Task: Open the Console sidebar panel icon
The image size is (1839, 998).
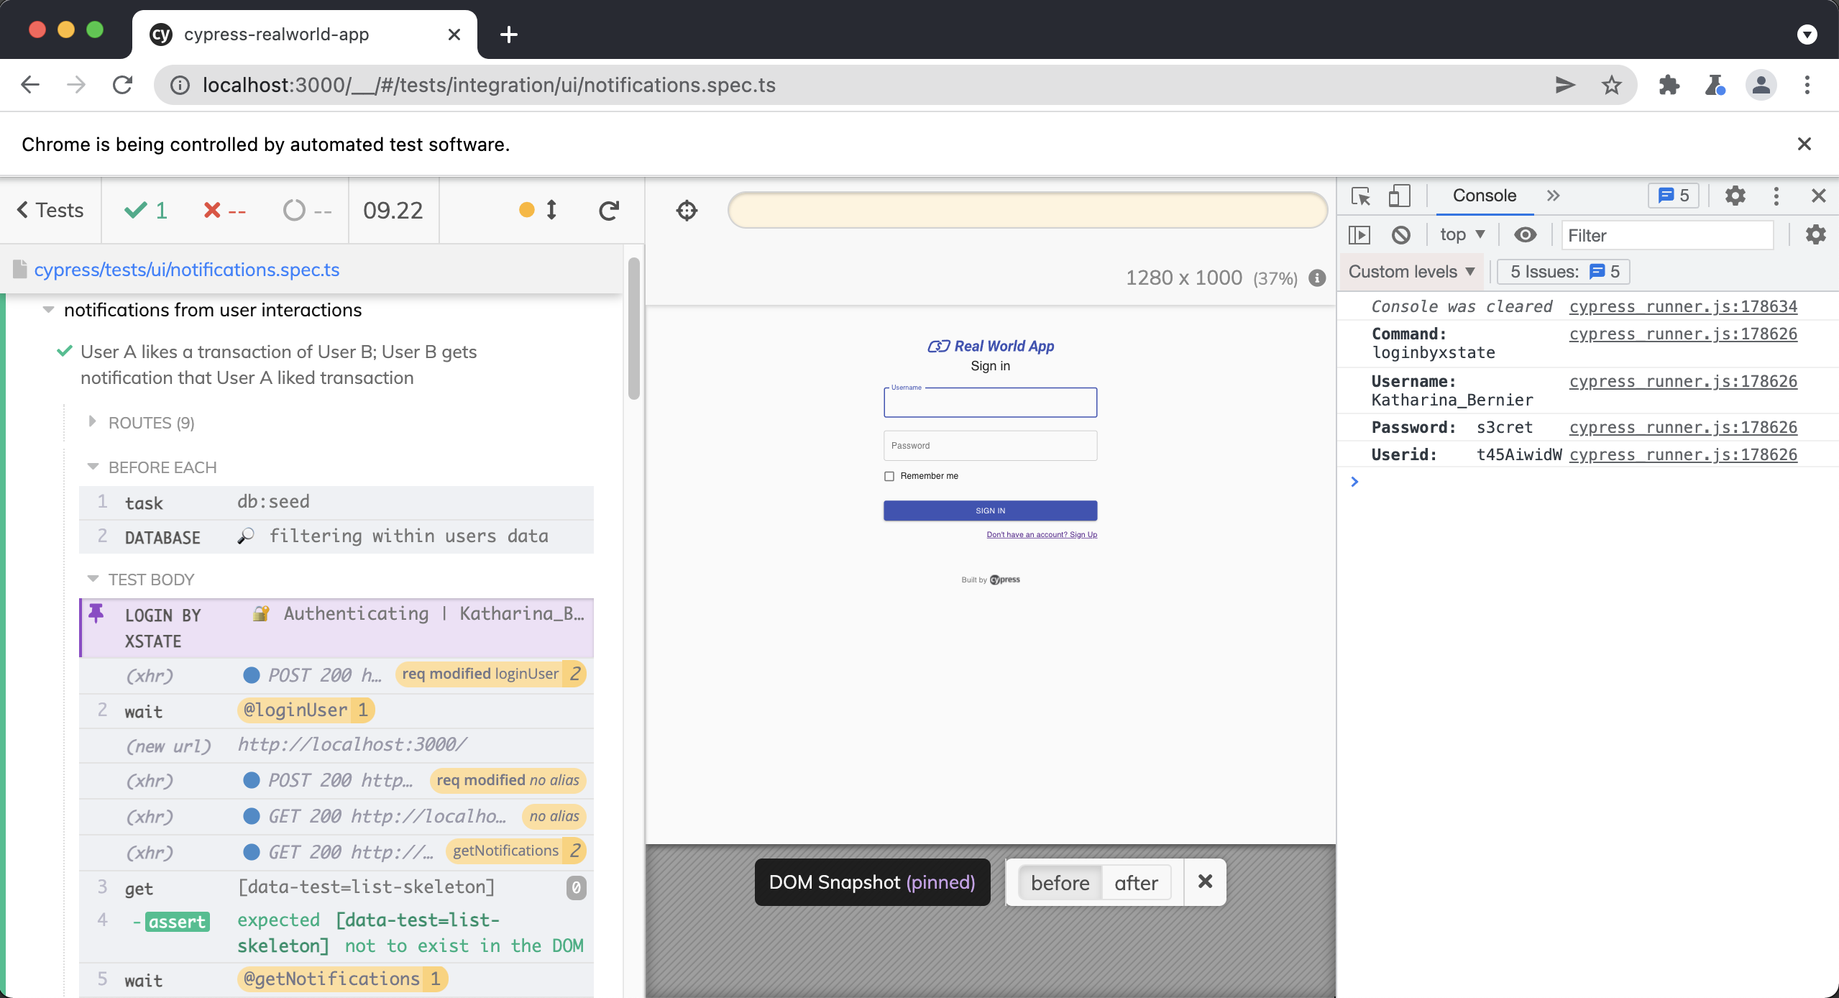Action: (1361, 234)
